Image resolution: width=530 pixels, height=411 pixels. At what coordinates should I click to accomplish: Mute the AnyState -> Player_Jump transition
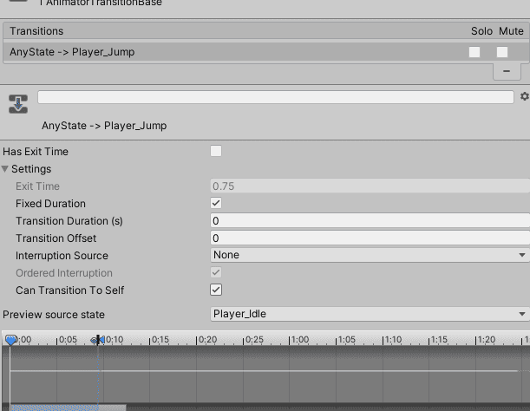pos(502,52)
